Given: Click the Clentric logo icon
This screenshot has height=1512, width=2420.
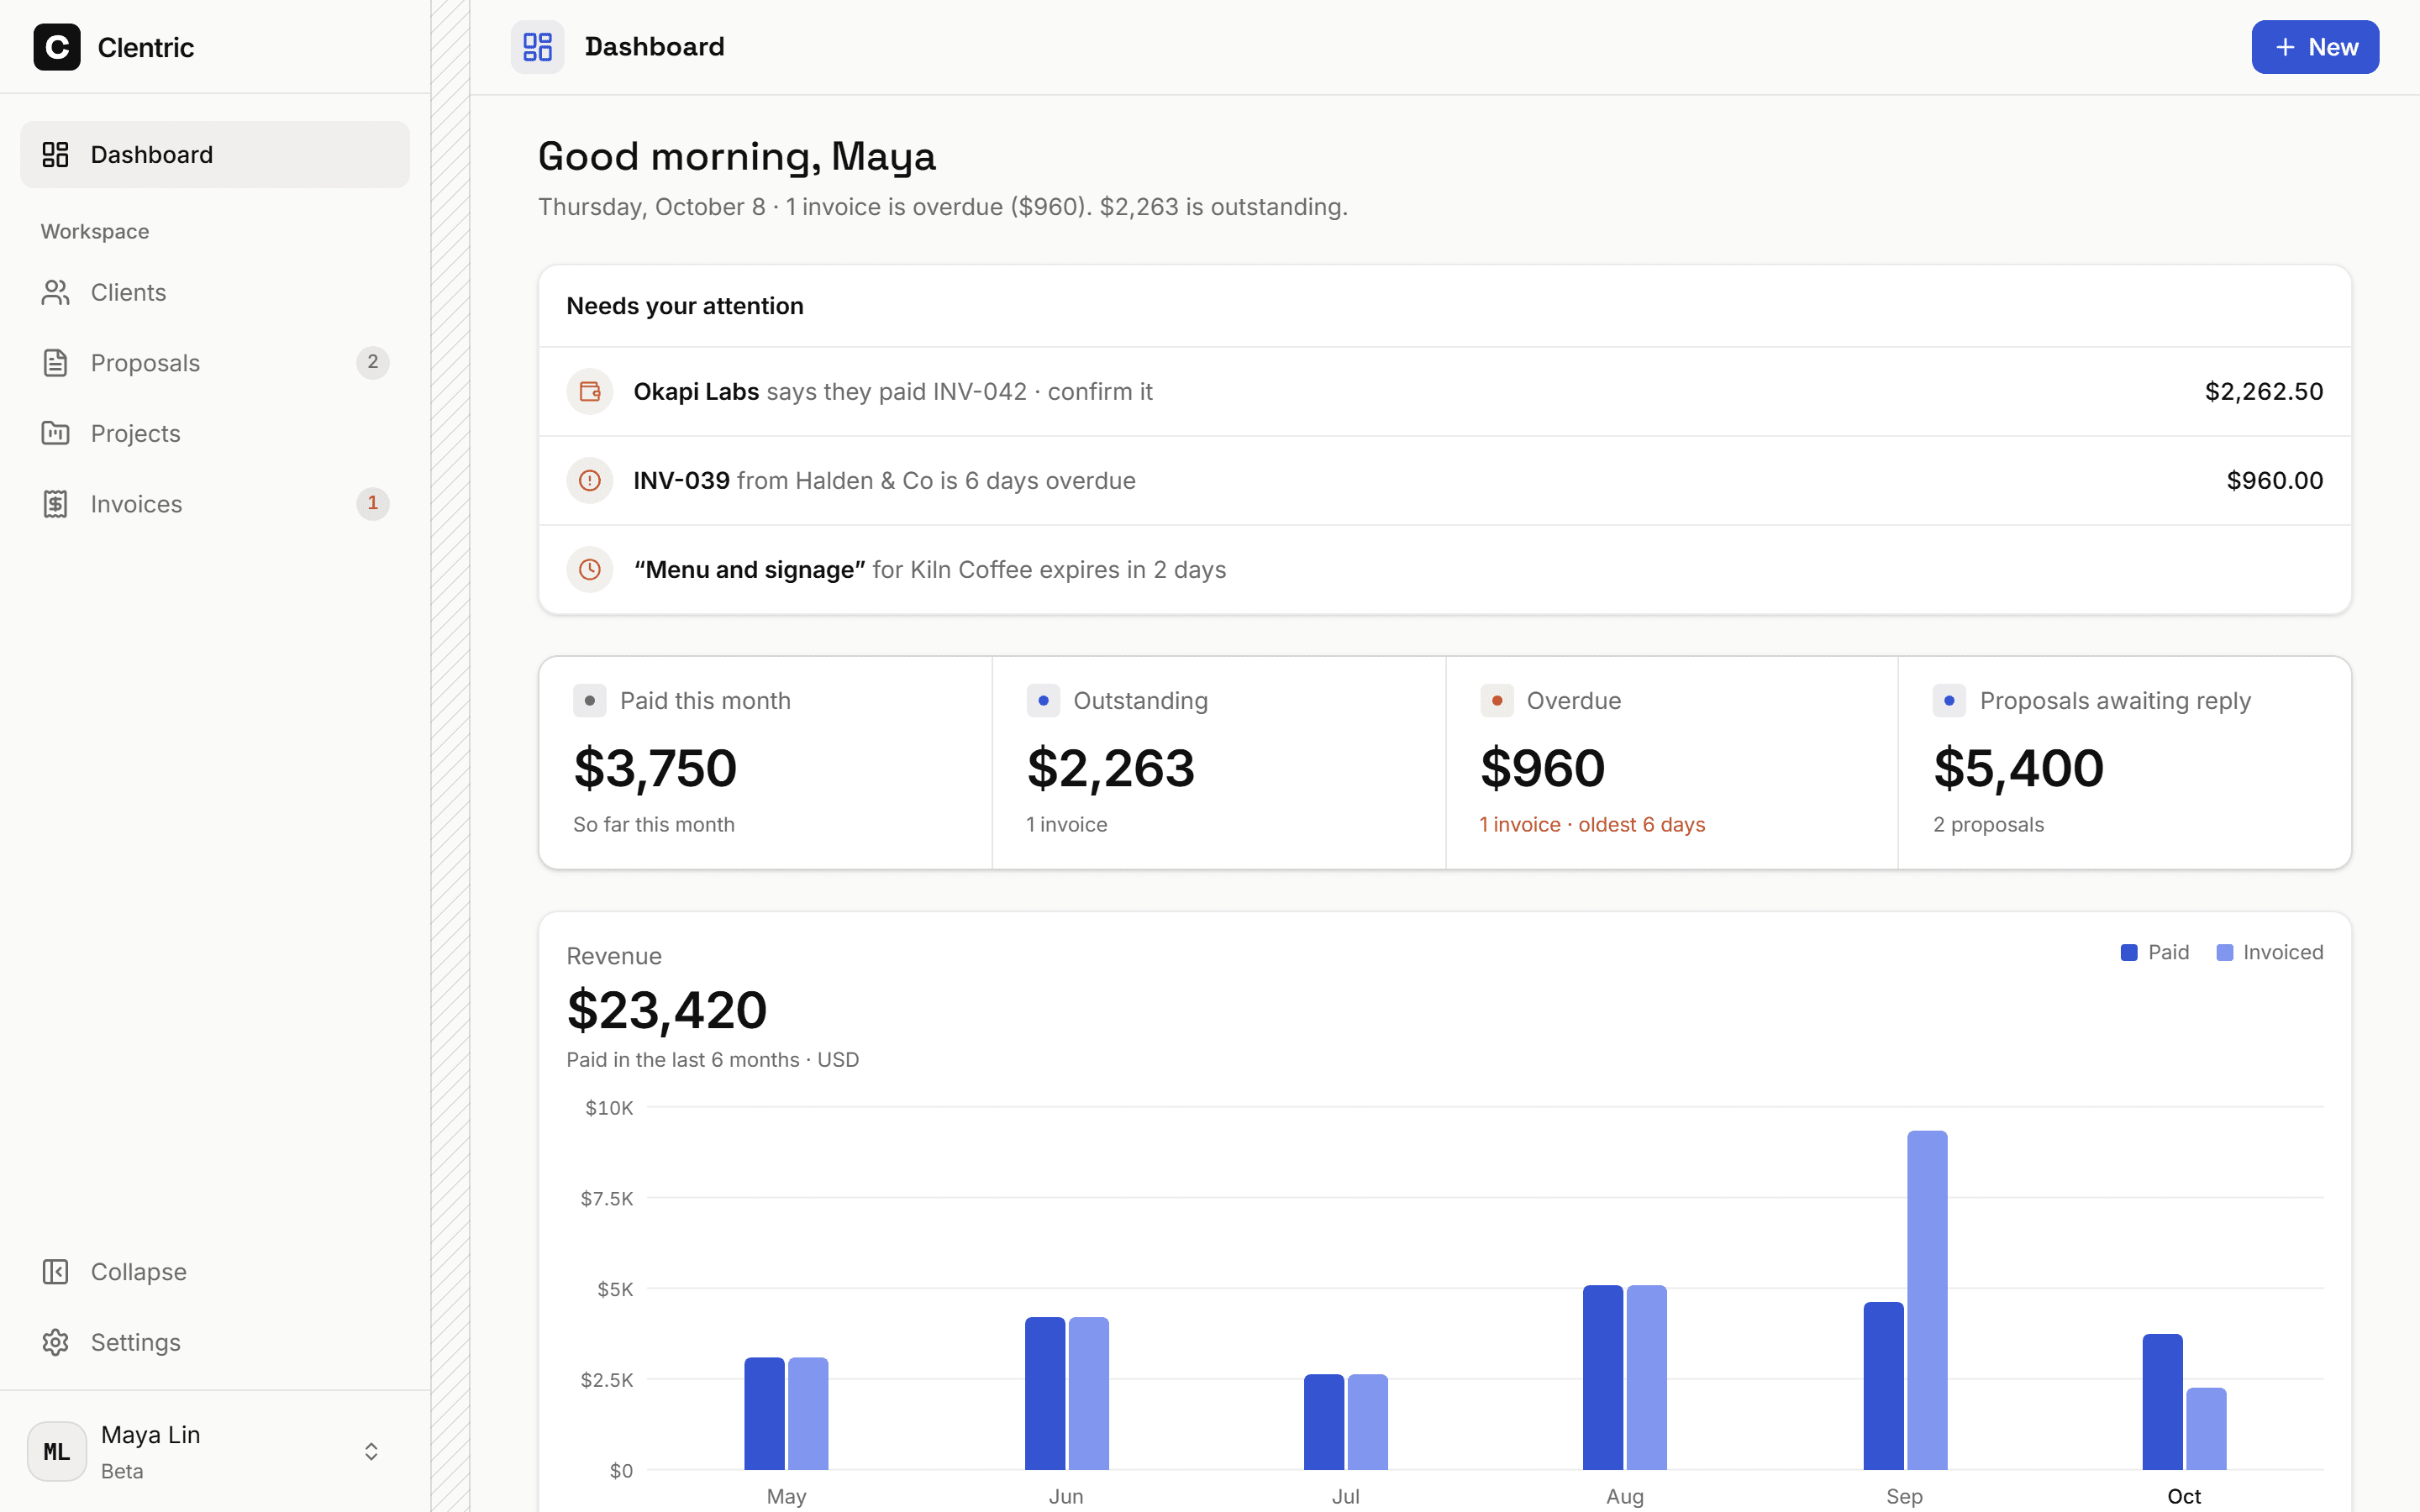Looking at the screenshot, I should point(57,47).
